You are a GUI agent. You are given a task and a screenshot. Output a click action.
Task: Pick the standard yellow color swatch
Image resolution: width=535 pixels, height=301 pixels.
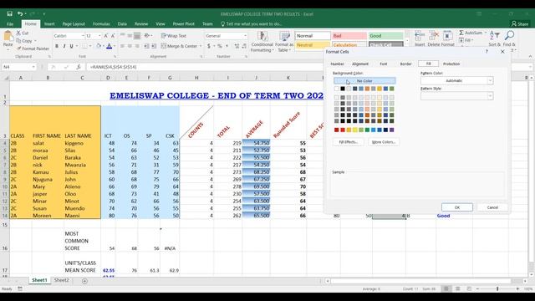click(x=354, y=130)
